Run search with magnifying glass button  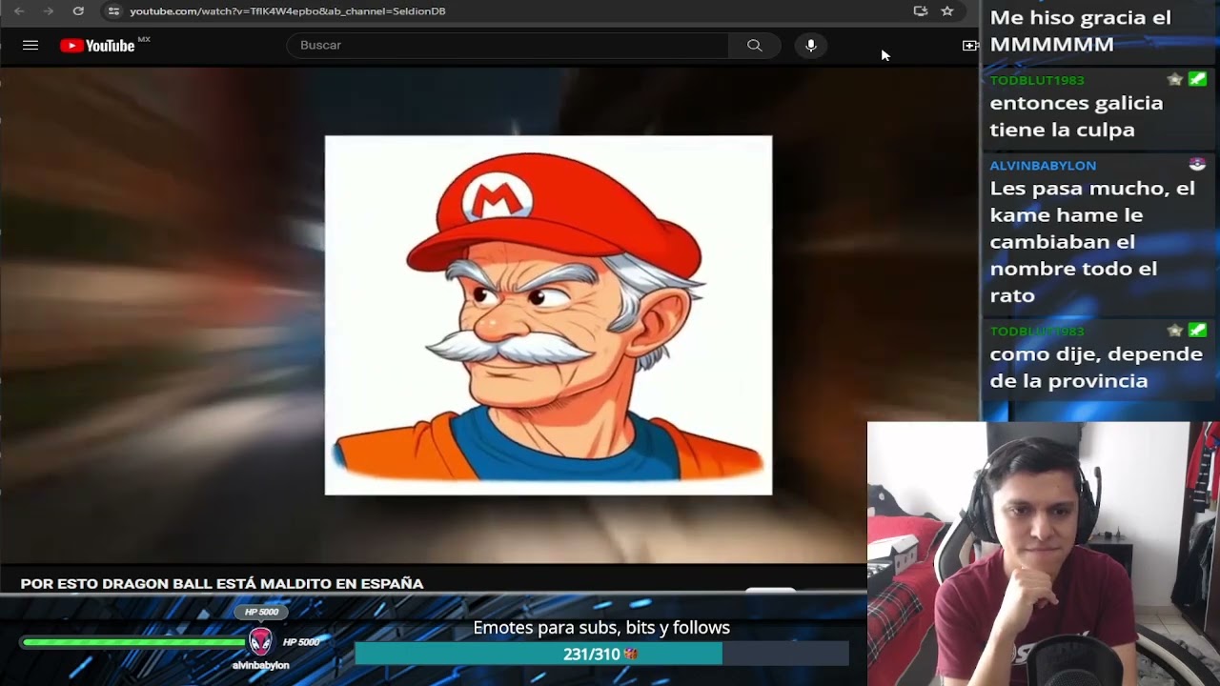click(x=754, y=45)
